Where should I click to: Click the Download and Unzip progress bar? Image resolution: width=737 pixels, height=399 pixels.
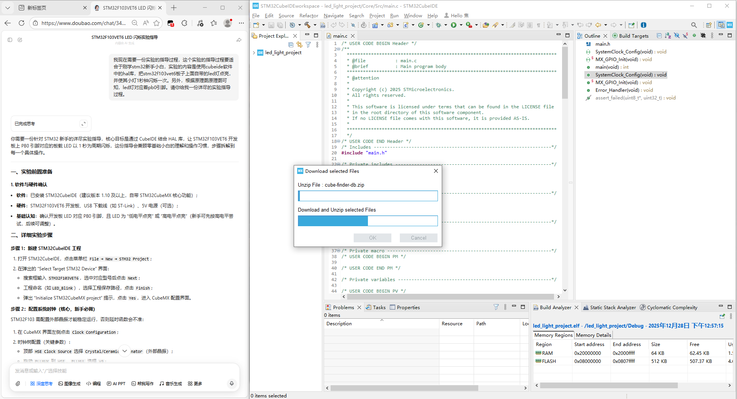point(368,221)
